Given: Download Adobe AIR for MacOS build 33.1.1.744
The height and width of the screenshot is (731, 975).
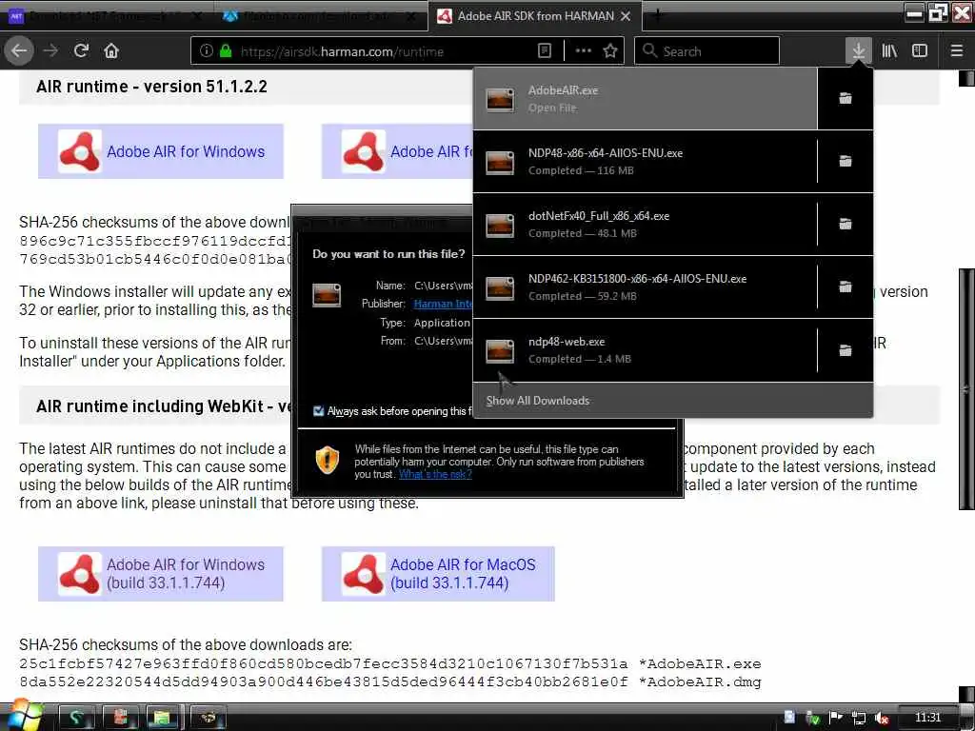Looking at the screenshot, I should click(438, 574).
